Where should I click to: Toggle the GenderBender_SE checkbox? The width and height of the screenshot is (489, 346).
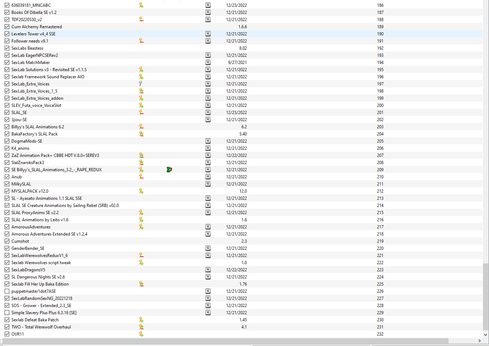tap(7, 248)
